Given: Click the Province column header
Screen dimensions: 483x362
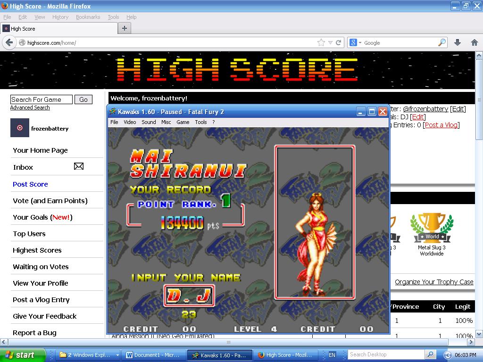Looking at the screenshot, I should [x=405, y=306].
